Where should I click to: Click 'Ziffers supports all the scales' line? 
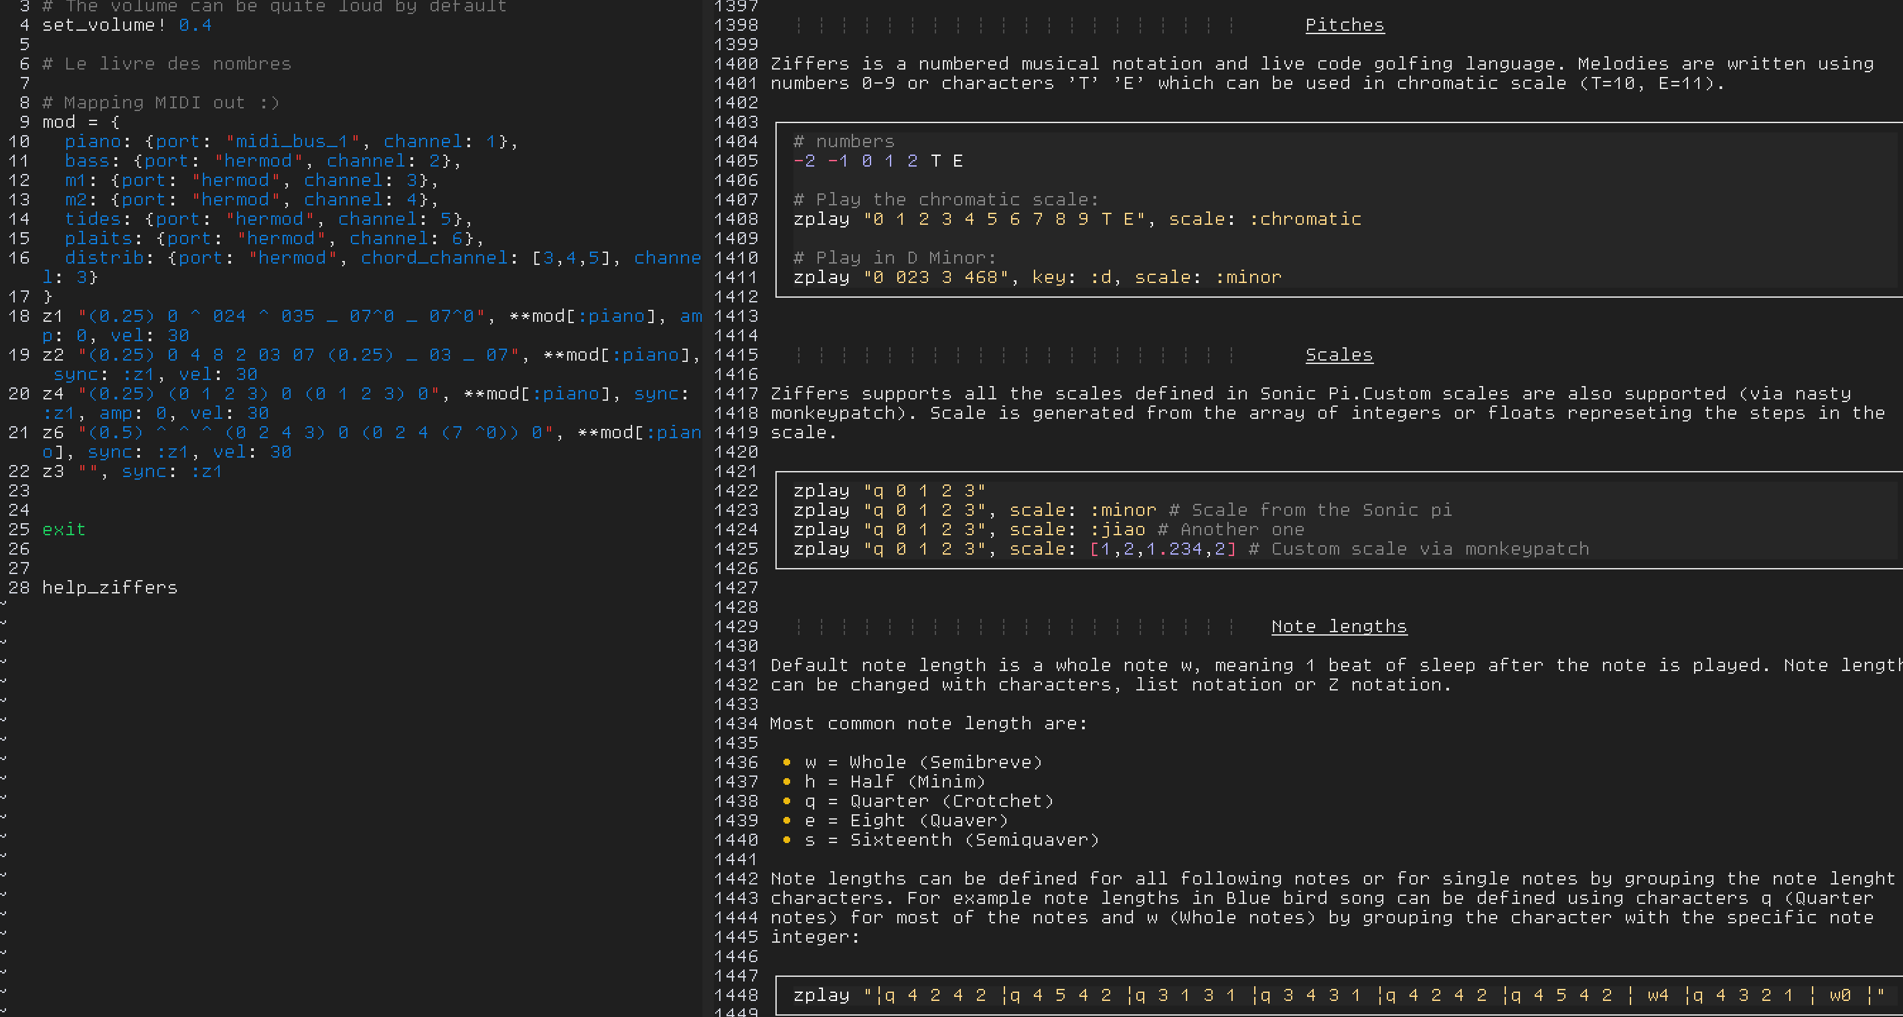(1310, 394)
